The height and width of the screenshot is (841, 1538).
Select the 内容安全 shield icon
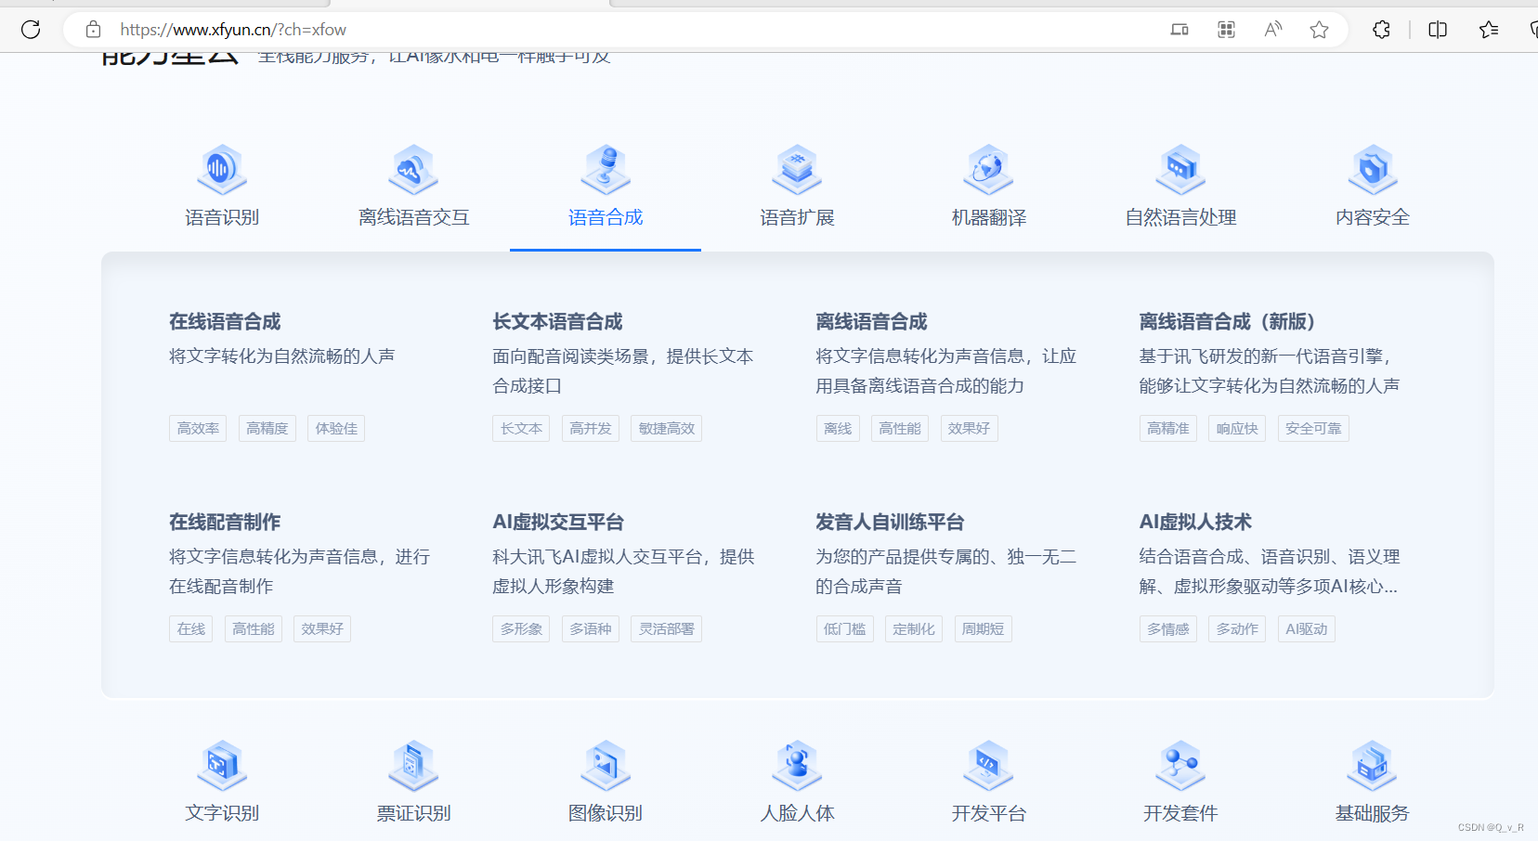pos(1371,170)
